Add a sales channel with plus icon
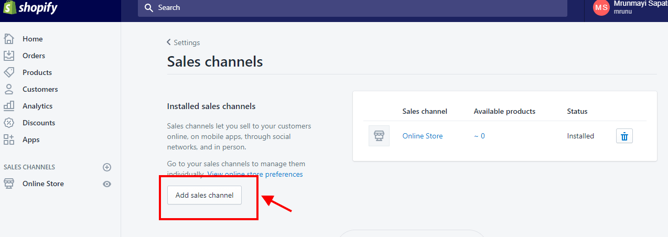This screenshot has width=668, height=237. (x=107, y=167)
